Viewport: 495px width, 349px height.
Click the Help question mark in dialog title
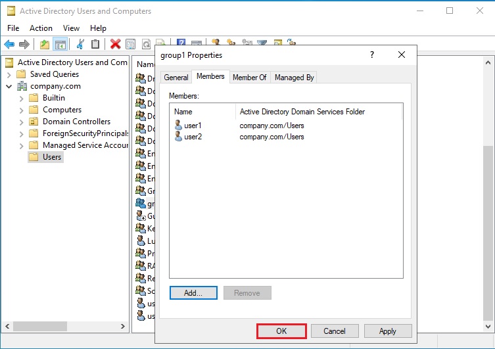tap(372, 55)
